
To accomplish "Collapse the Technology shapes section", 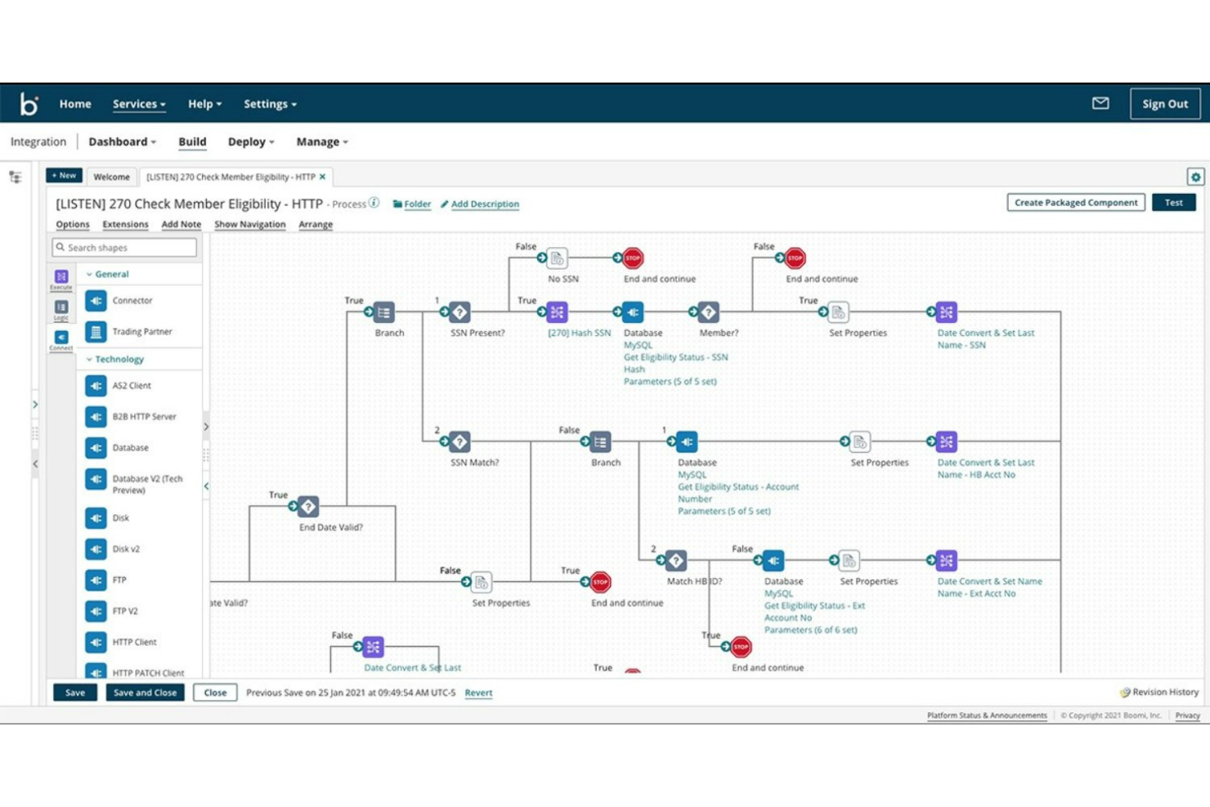I will [119, 359].
